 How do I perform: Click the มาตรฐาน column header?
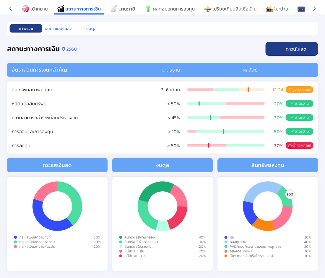click(170, 70)
